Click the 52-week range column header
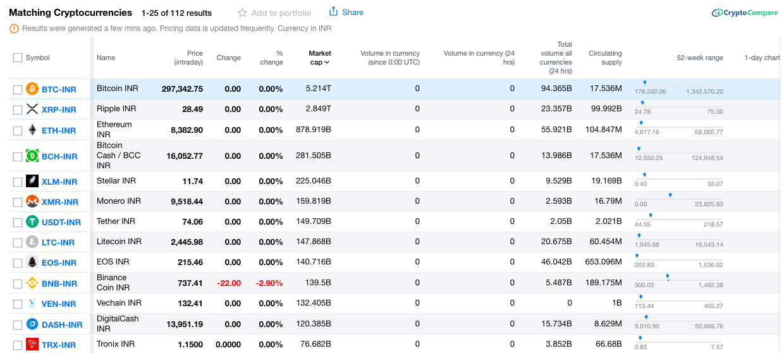The width and height of the screenshot is (782, 353). 699,58
